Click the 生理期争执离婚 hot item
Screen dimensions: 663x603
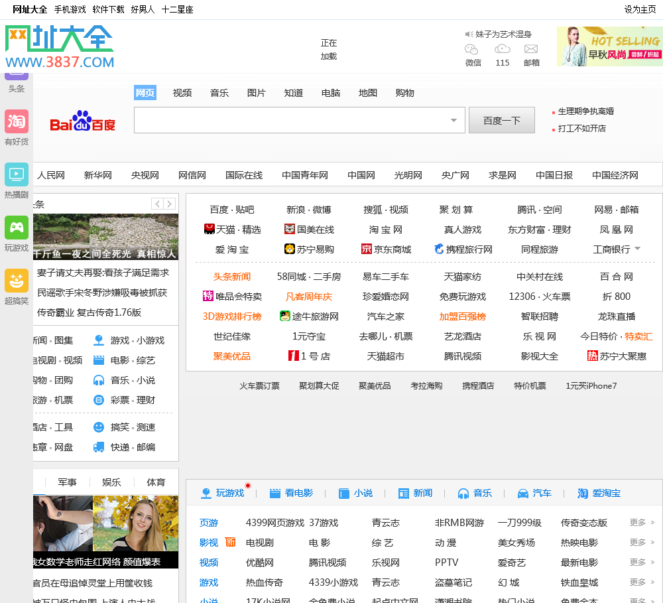pos(585,111)
